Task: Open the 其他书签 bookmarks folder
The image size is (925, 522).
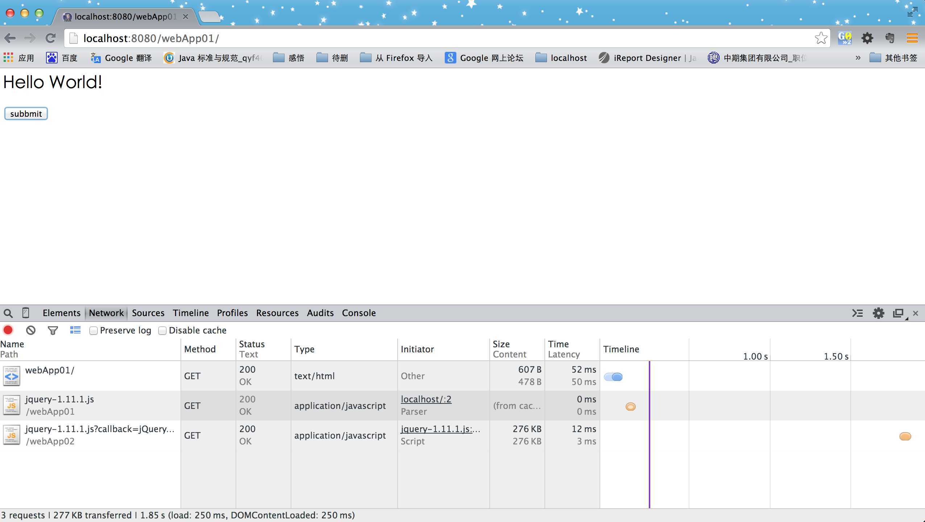Action: 893,58
